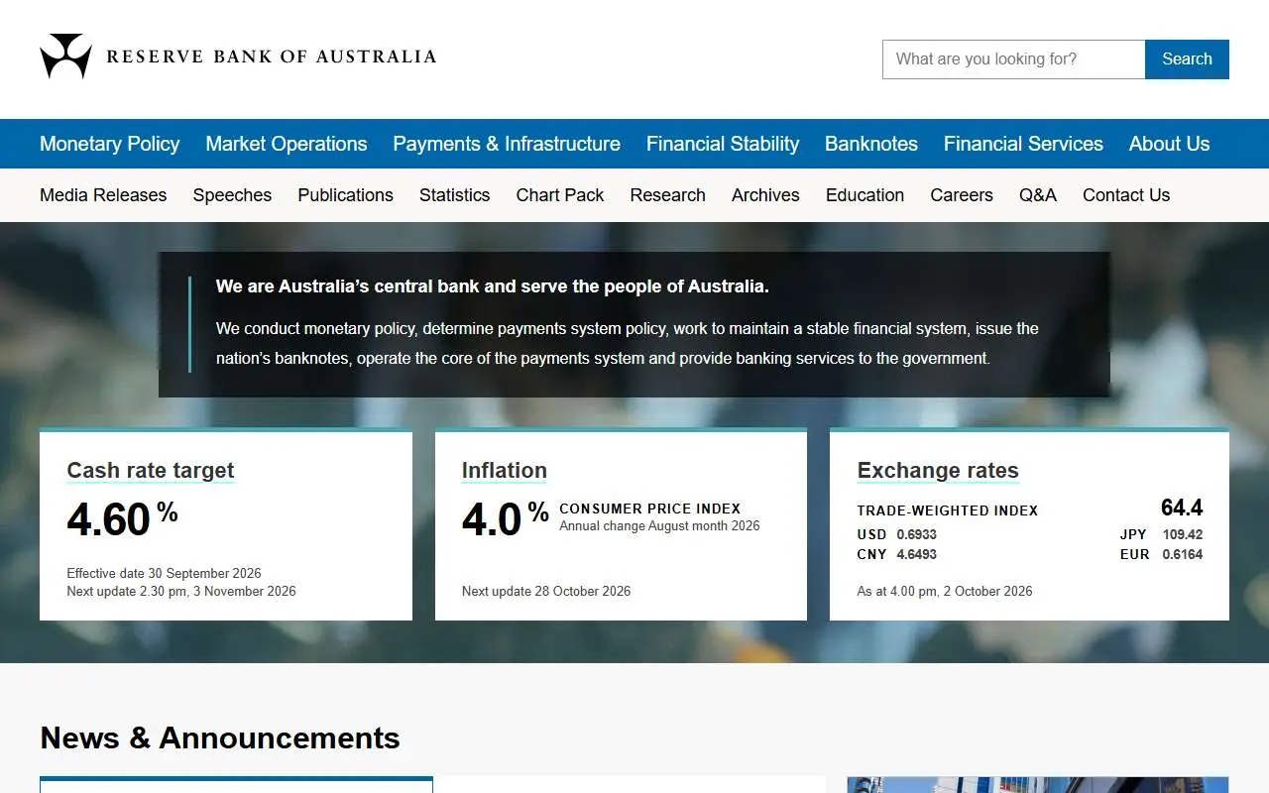Select the USD 0.6933 exchange rate

(897, 534)
